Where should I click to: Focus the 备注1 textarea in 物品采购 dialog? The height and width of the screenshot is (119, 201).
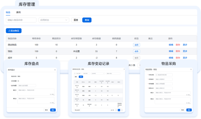click(173, 93)
